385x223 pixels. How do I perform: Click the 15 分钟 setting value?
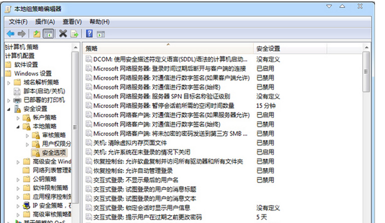pyautogui.click(x=265, y=105)
